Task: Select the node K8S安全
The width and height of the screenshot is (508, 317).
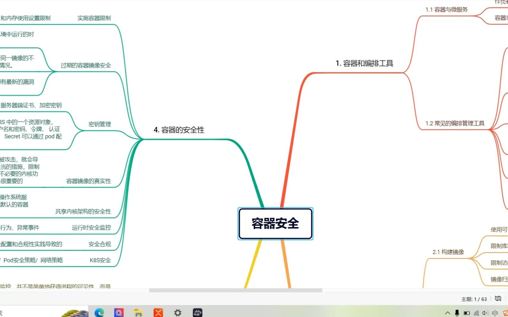Action: [x=100, y=260]
